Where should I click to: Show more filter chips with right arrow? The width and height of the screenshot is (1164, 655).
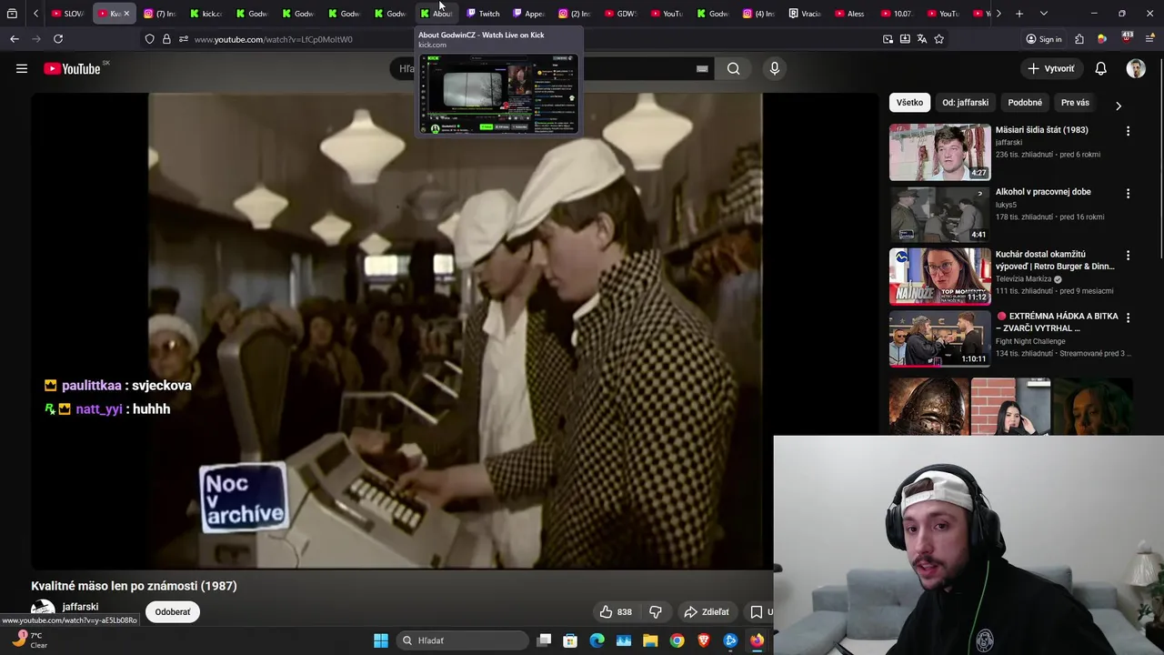tap(1119, 106)
